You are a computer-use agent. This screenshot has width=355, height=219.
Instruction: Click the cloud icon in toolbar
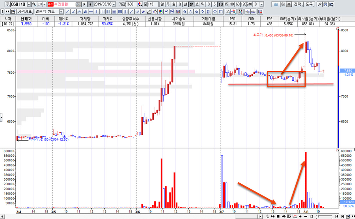click(276, 4)
